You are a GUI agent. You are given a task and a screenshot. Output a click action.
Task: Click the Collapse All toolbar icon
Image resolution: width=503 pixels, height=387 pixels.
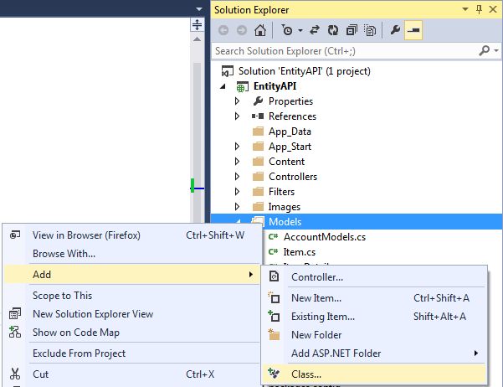coord(352,30)
